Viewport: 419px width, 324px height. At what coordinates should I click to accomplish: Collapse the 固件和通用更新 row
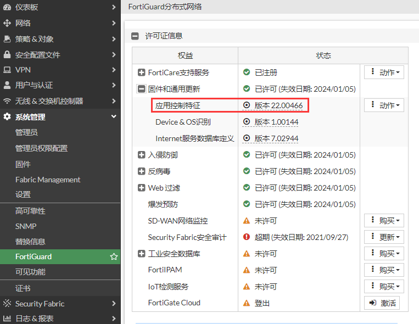click(x=141, y=89)
